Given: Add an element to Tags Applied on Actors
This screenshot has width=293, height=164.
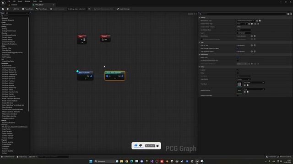Looking at the screenshot, I should 252,51.
